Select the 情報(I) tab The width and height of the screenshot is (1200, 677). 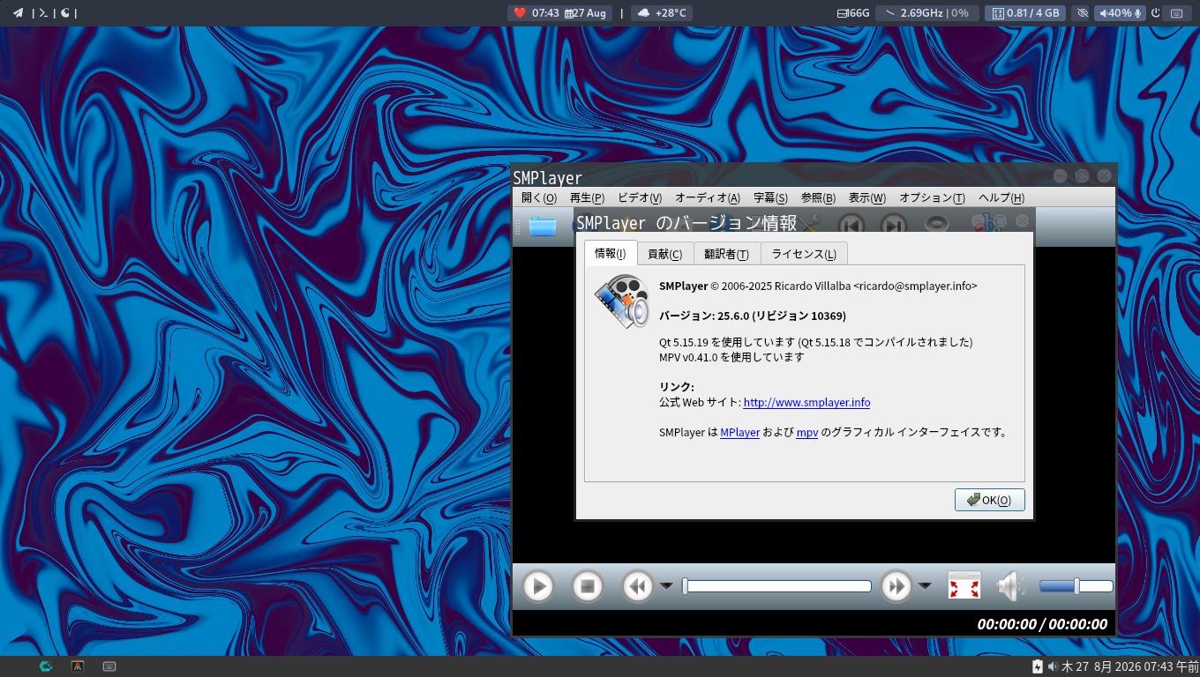(x=611, y=253)
